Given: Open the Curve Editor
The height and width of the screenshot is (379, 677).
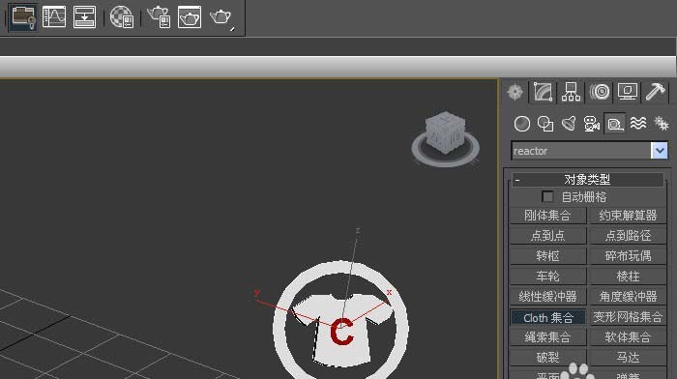Looking at the screenshot, I should pyautogui.click(x=54, y=16).
